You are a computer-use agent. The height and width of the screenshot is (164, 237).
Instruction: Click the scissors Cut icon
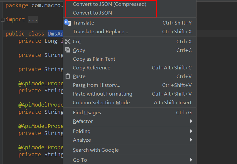click(68, 41)
